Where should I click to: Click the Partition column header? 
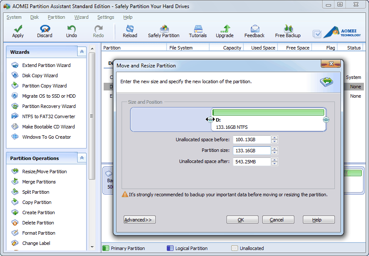[134, 48]
